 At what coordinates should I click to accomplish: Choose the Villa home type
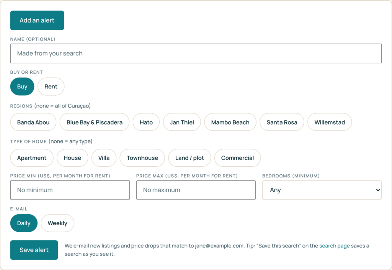pyautogui.click(x=104, y=158)
